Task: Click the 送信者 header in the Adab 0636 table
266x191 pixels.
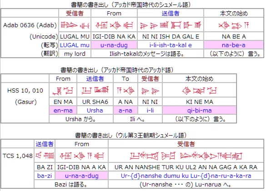Action: (171, 13)
